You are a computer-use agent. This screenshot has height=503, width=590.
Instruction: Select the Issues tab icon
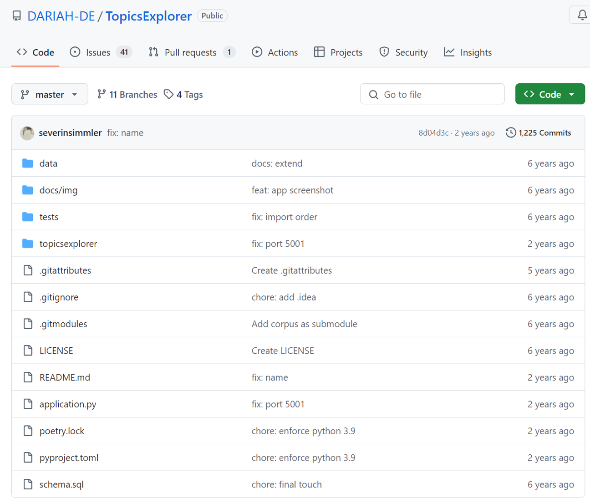click(75, 52)
